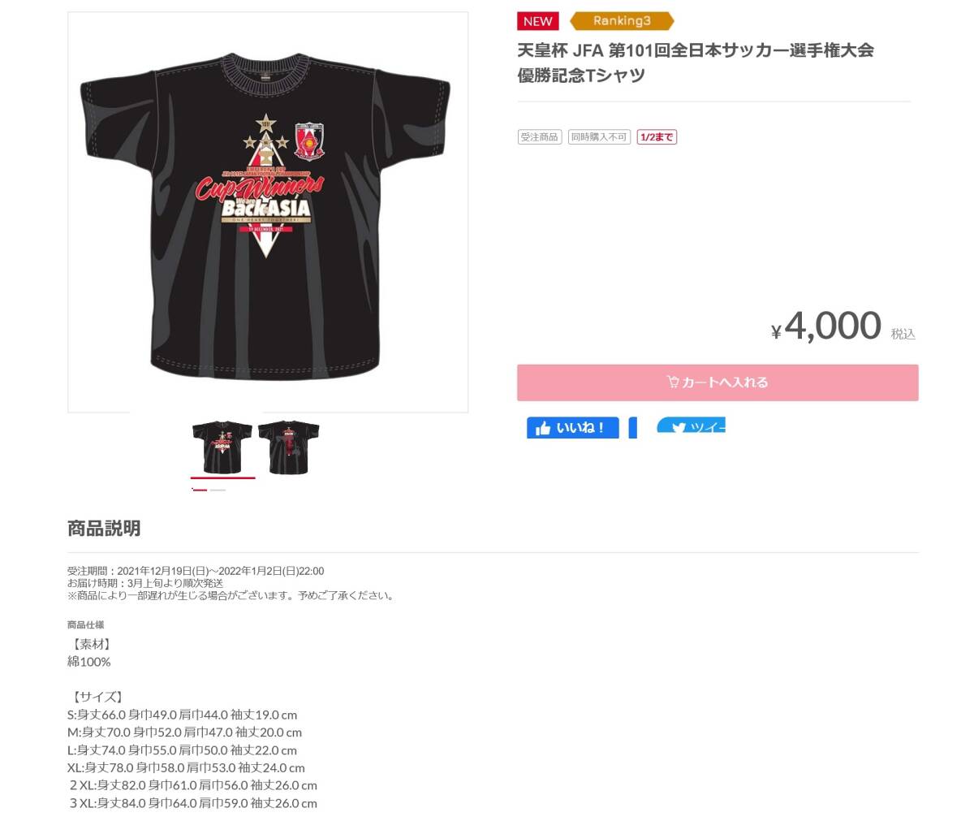Click the Twitter bird icon
This screenshot has width=974, height=821.
point(679,429)
